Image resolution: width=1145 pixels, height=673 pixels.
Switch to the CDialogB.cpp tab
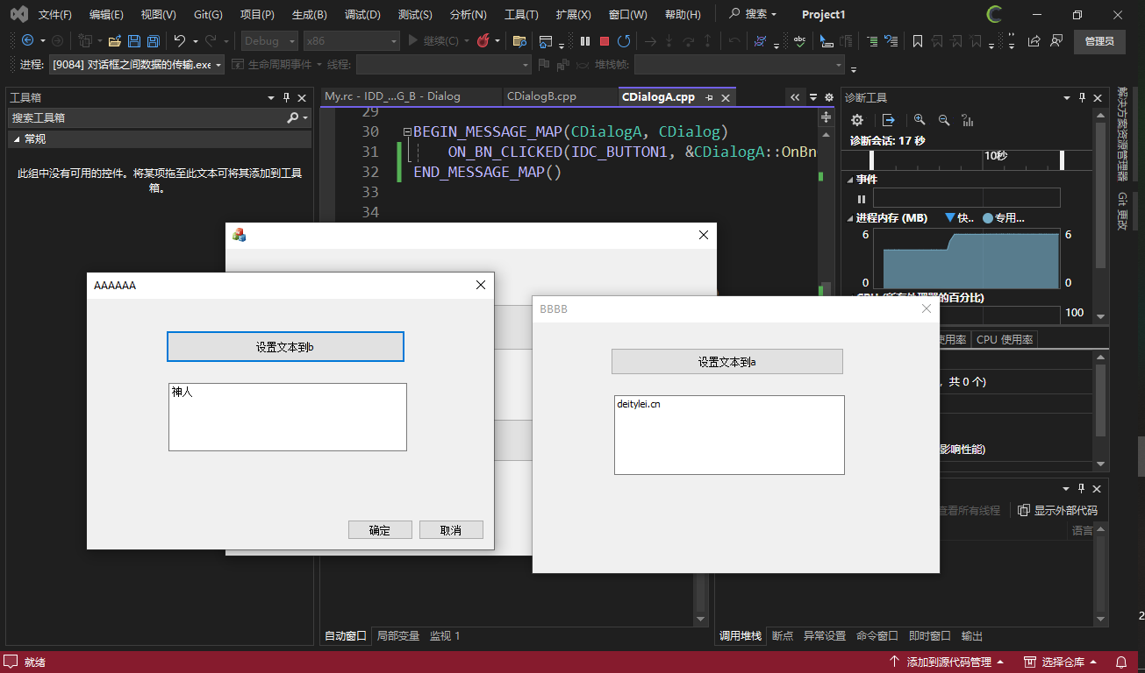pyautogui.click(x=541, y=96)
